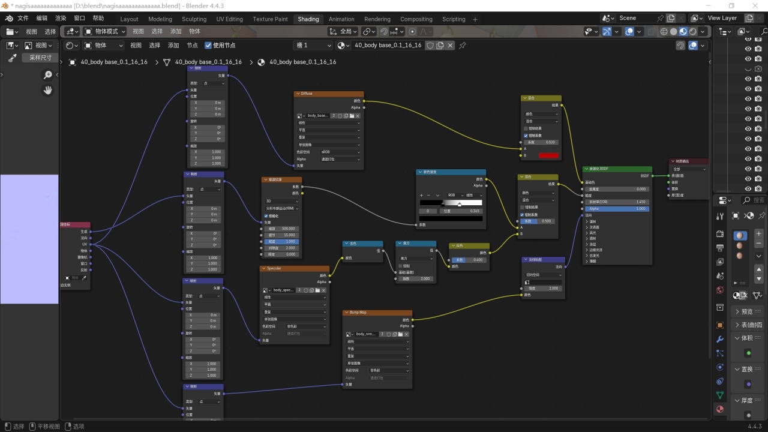Select the eyedropper sample tool
The image size is (768, 432).
click(12, 58)
